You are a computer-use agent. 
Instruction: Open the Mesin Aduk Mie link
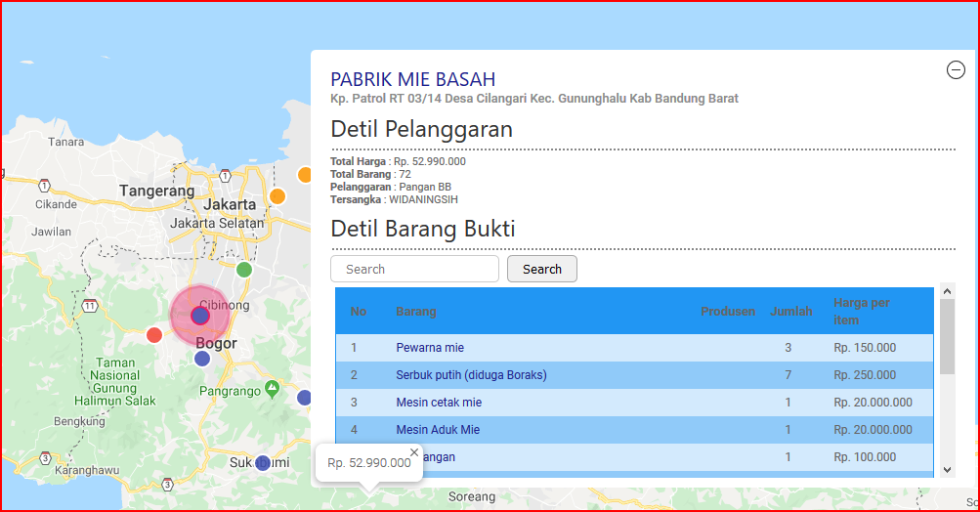[438, 430]
